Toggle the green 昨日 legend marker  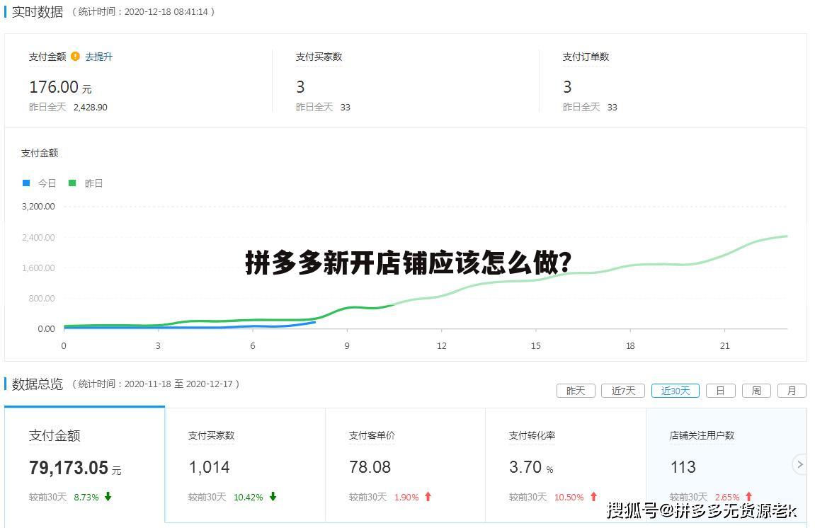[x=72, y=183]
